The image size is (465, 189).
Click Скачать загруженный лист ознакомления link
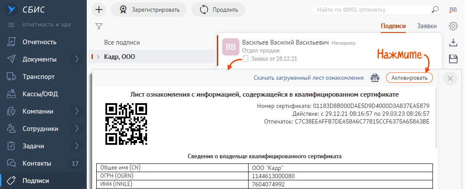tap(308, 78)
